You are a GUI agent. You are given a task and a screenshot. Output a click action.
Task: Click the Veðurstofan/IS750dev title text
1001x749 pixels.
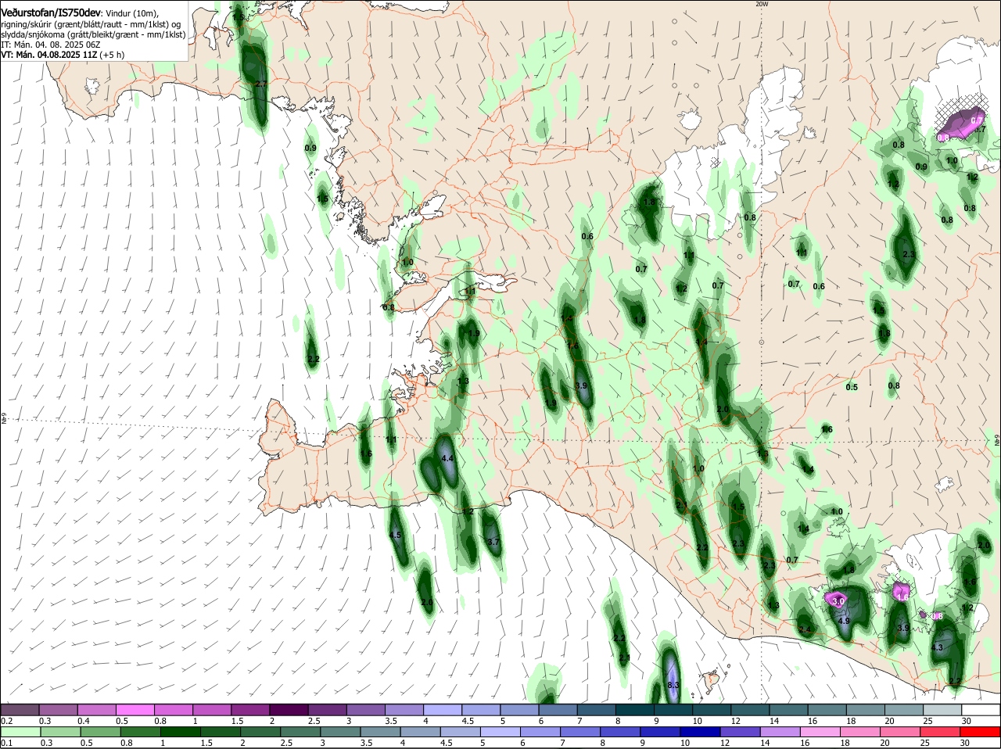(50, 13)
